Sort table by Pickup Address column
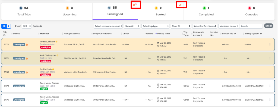This screenshot has height=107, width=278. 72,34
